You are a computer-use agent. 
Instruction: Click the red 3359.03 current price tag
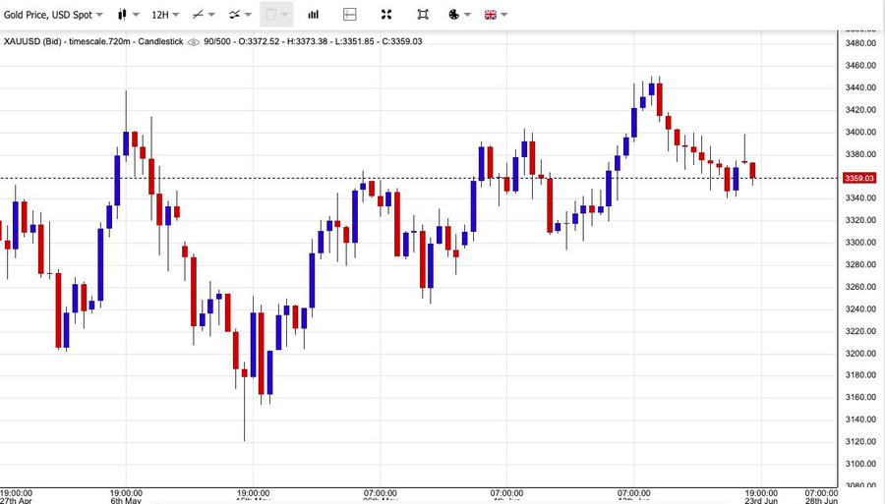point(859,178)
